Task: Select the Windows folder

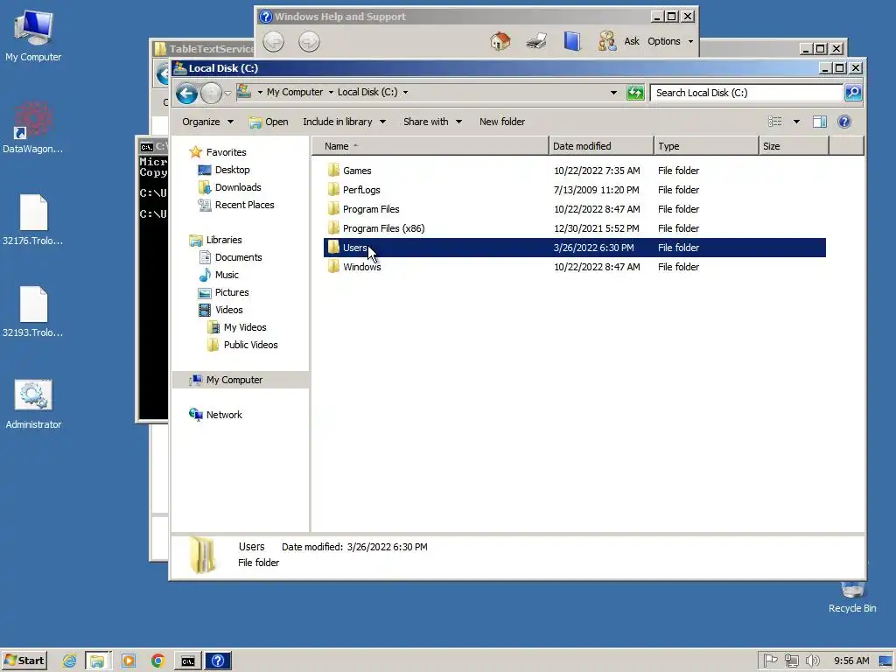Action: click(x=361, y=267)
